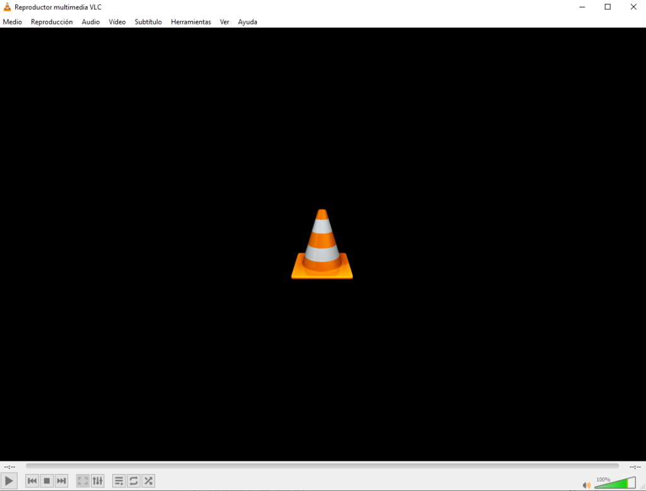The height and width of the screenshot is (491, 646).
Task: Stop playback with the stop button
Action: [47, 481]
